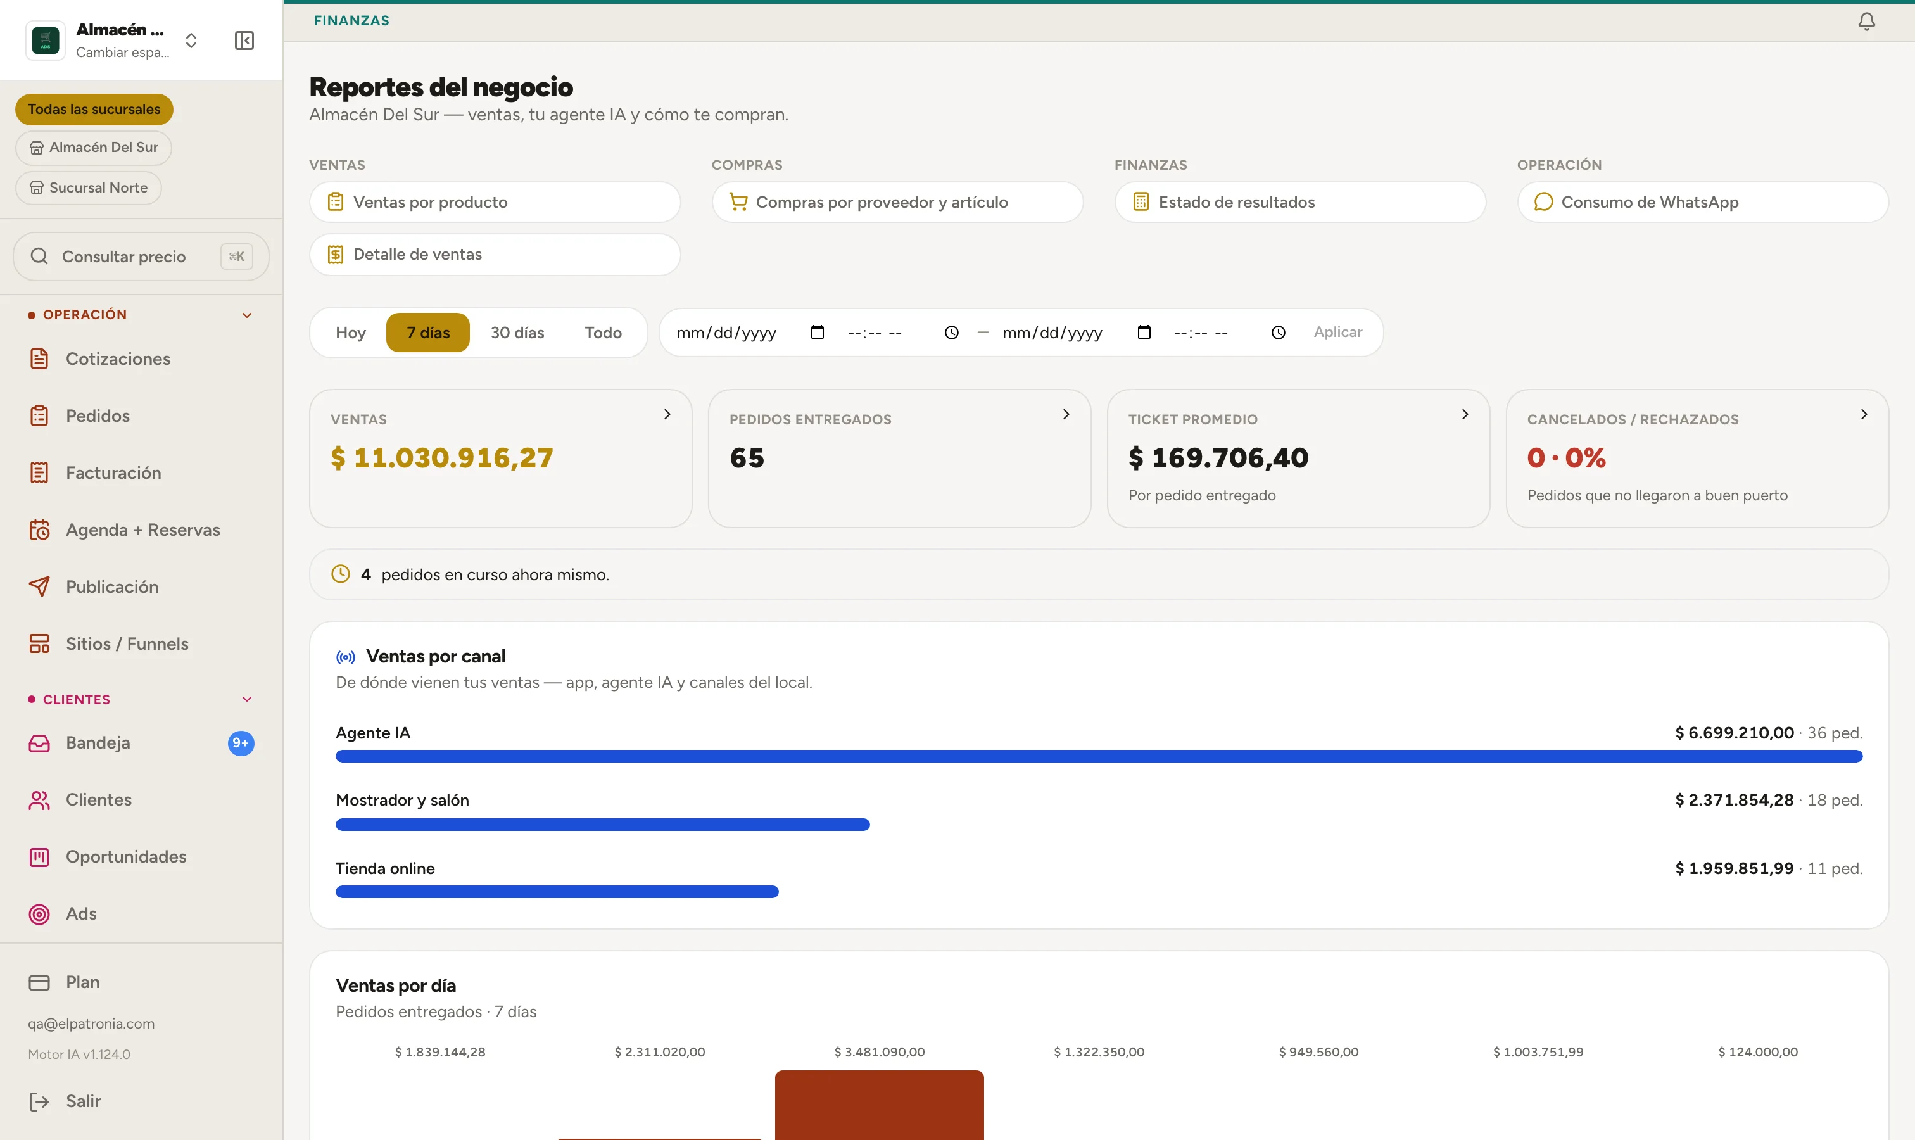
Task: Open the Plan page
Action: (141, 982)
